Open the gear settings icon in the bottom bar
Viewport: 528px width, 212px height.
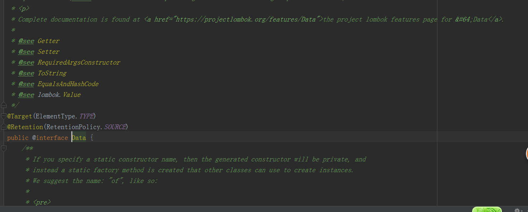[x=517, y=210]
